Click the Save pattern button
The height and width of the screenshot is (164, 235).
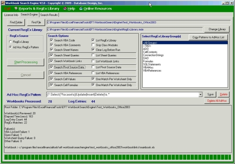(x=210, y=95)
